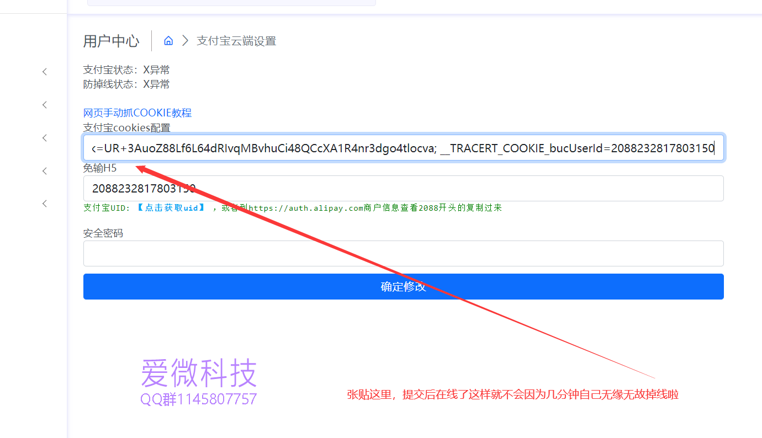
Task: Click the 支付宝云端设置 breadcrumb text
Action: [x=236, y=41]
